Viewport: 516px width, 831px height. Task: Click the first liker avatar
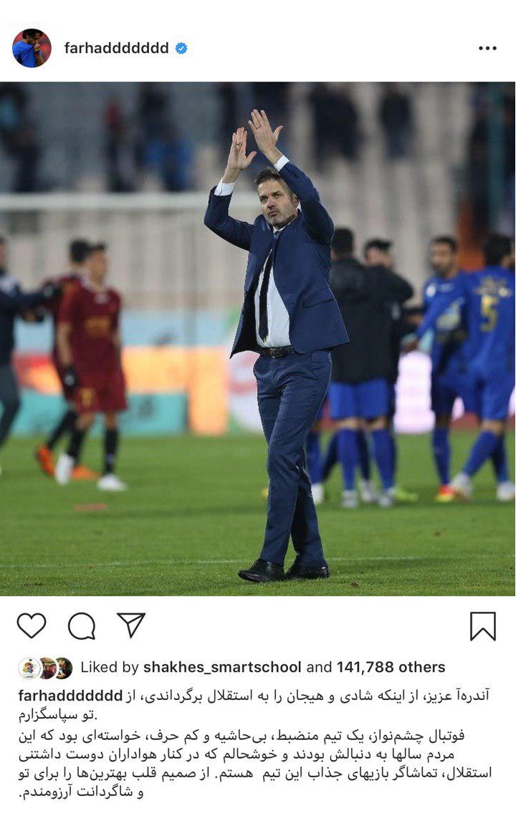[x=29, y=668]
